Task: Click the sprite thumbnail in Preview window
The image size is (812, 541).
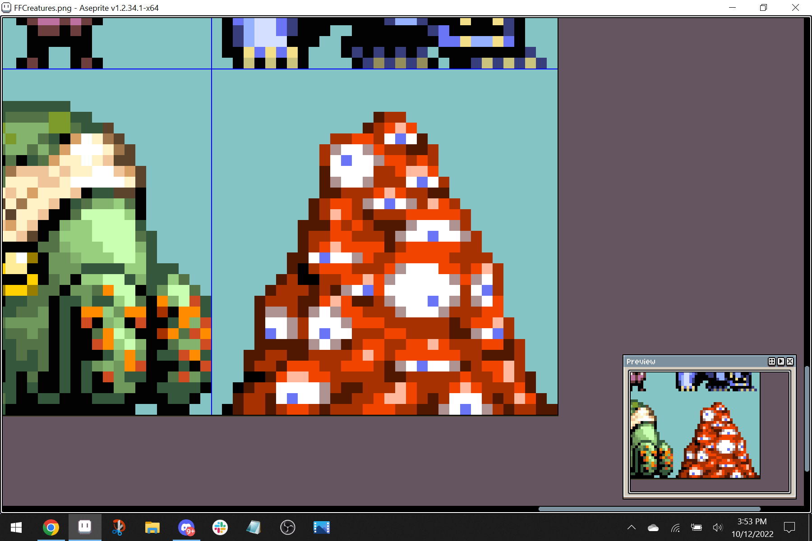Action: pos(695,425)
